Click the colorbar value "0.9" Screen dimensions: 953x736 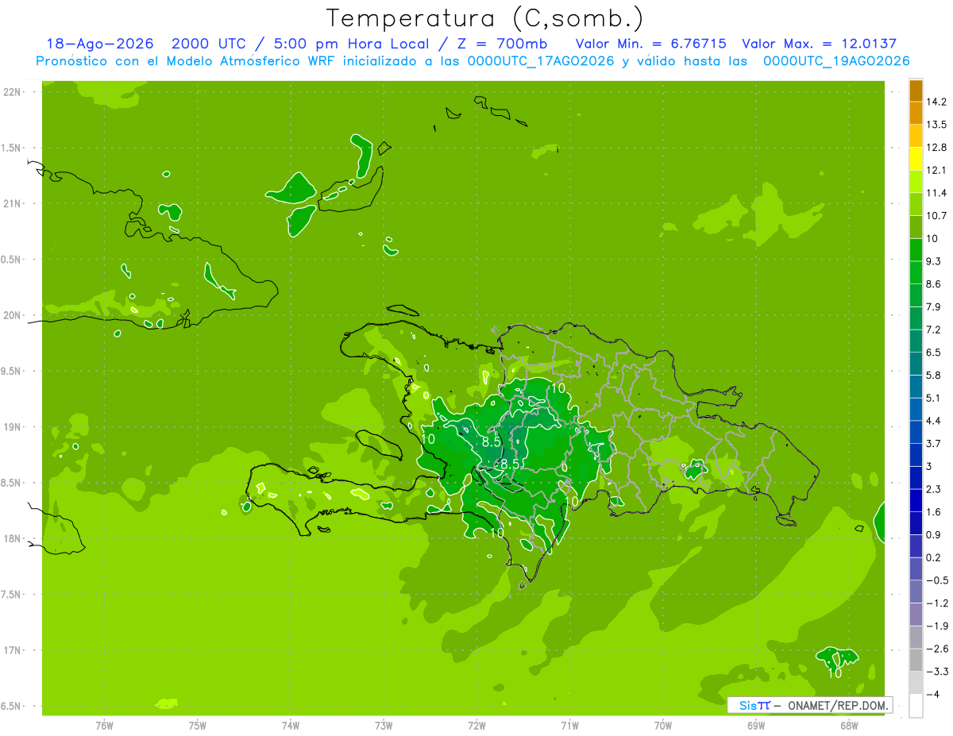[935, 534]
